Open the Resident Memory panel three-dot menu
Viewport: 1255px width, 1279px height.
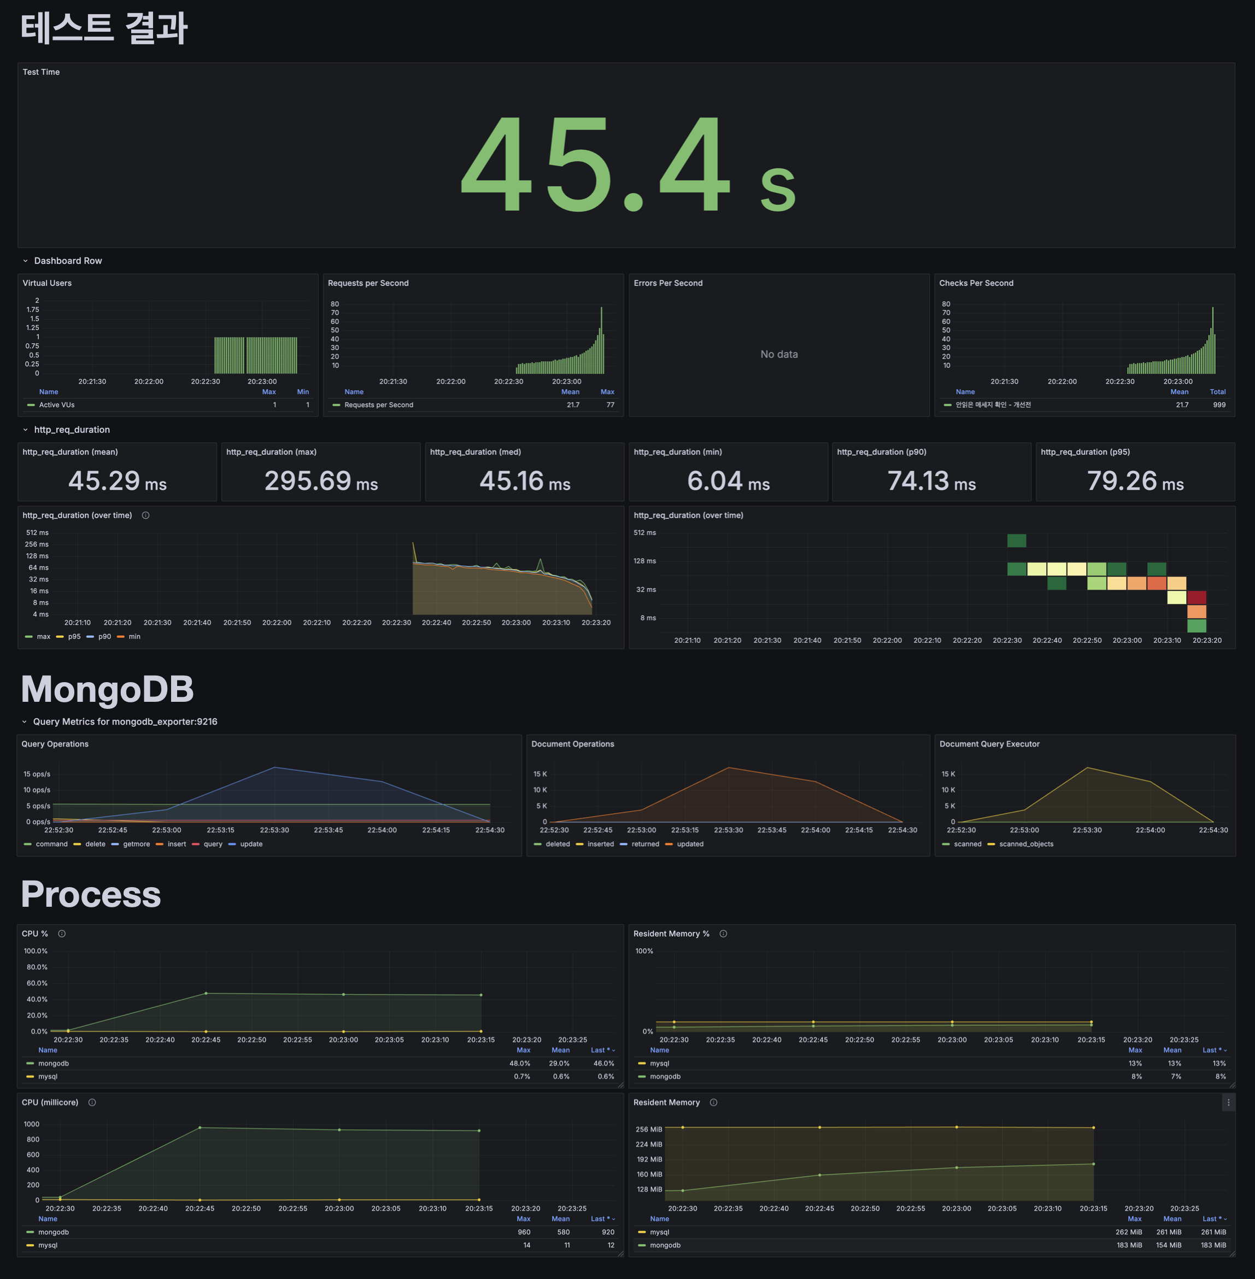pyautogui.click(x=1228, y=1102)
